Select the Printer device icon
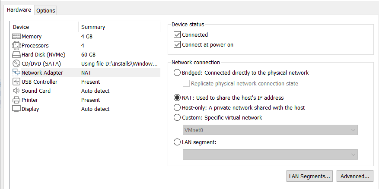 coord(16,100)
